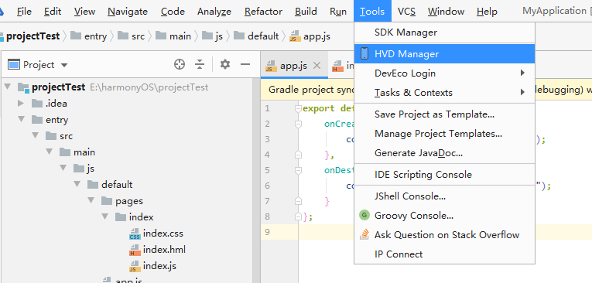Screen dimensions: 592x283
Task: Open the View menu
Action: tap(84, 12)
